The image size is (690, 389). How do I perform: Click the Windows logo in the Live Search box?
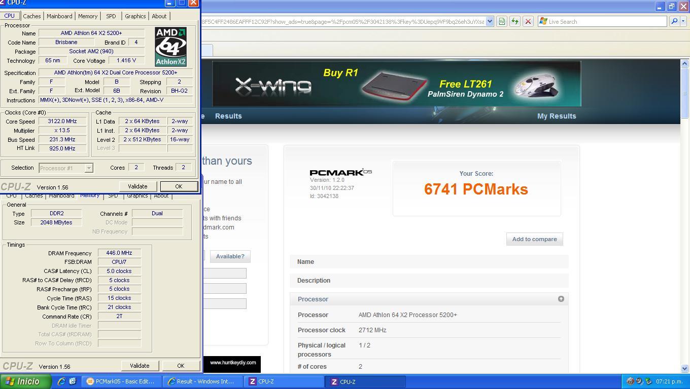coord(543,21)
